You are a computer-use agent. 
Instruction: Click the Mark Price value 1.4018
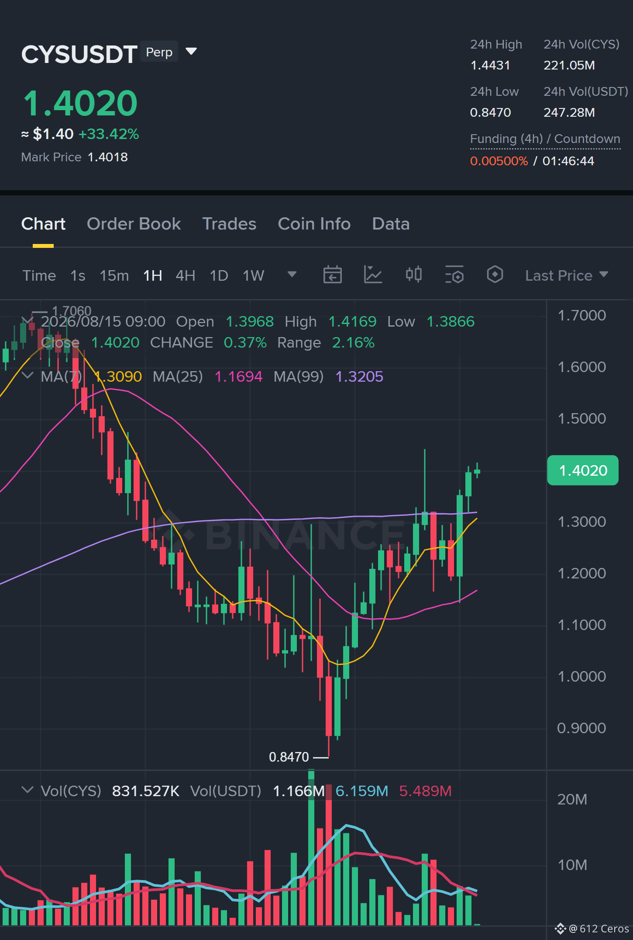pyautogui.click(x=108, y=157)
